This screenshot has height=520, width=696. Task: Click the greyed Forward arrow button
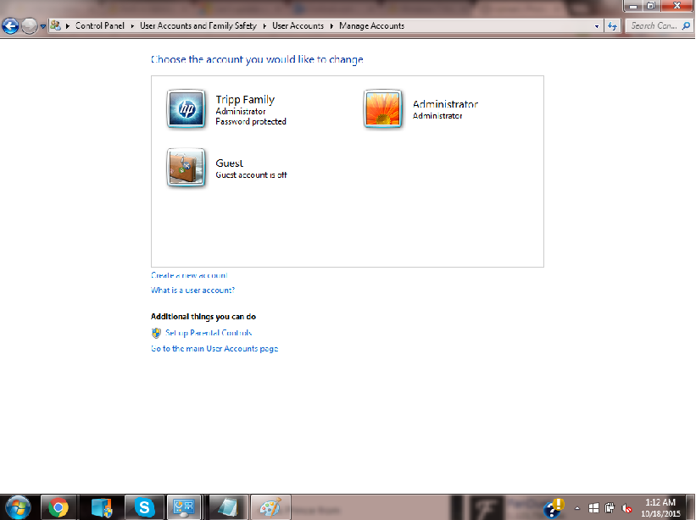coord(30,26)
